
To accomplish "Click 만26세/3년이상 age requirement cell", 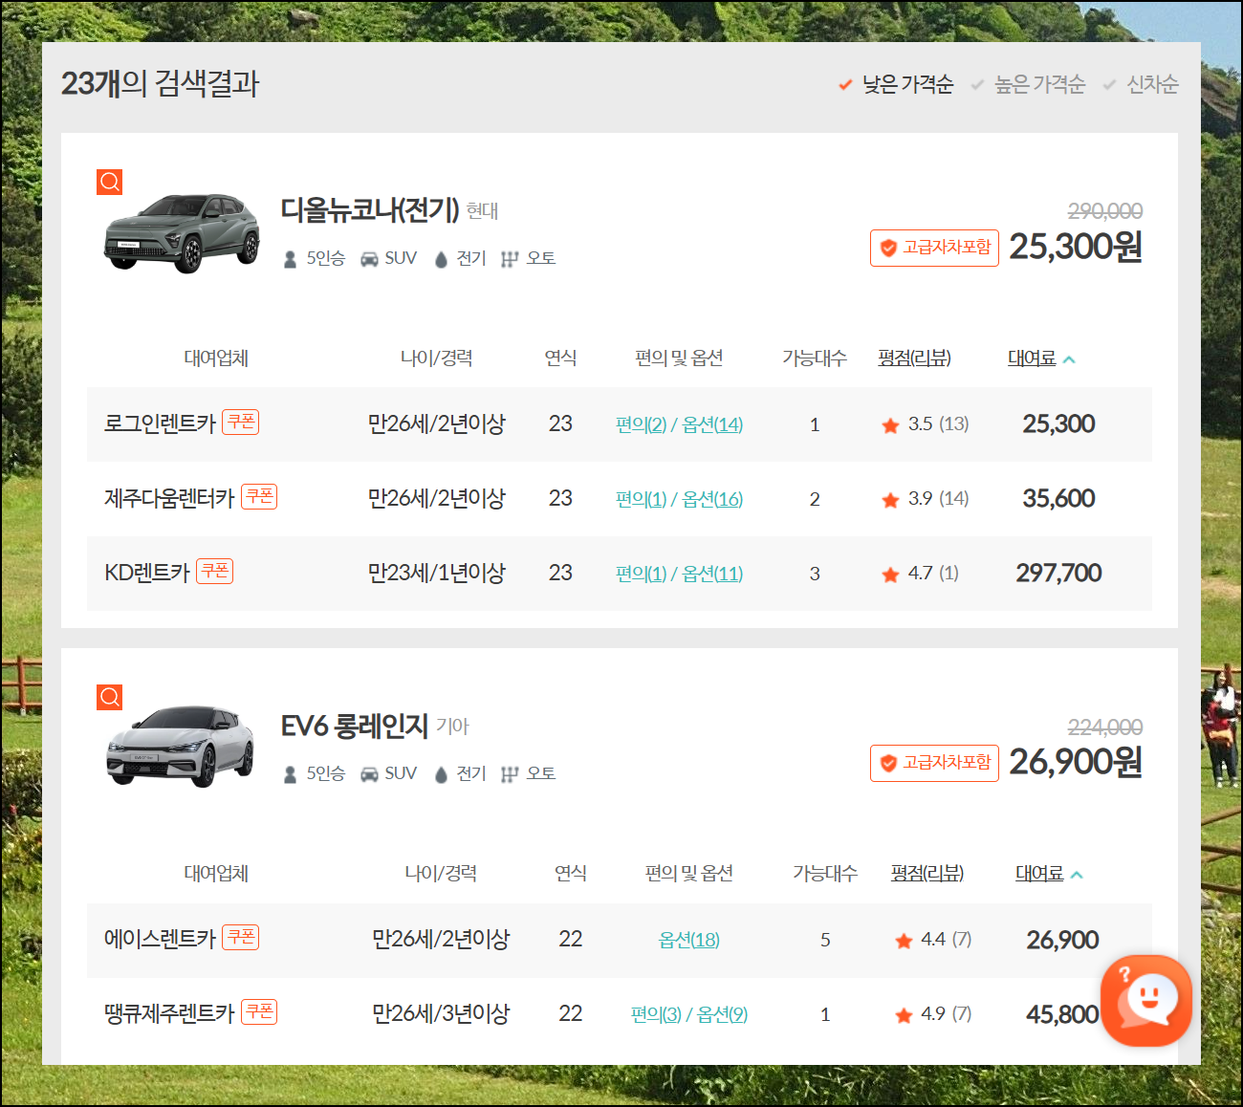I will [x=441, y=1013].
